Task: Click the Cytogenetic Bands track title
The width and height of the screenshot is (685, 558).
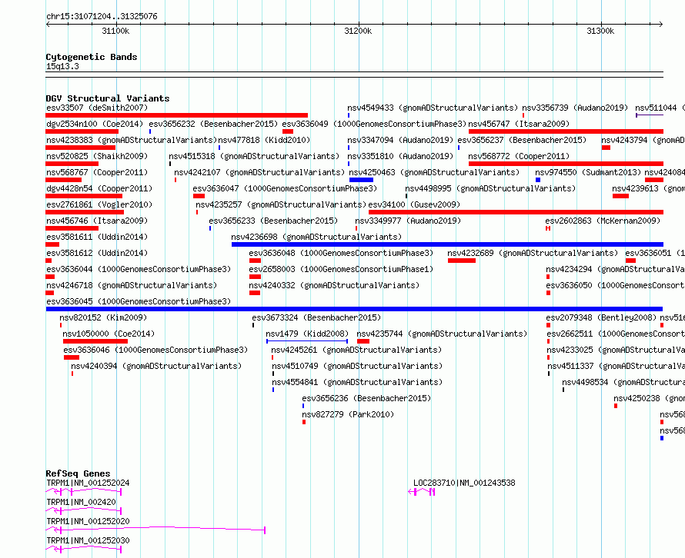Action: pyautogui.click(x=92, y=57)
